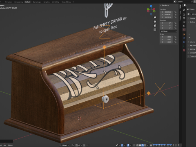The width and height of the screenshot is (196, 147).
Task: Switch to the Video Editing workspace tab
Action: point(66,2)
